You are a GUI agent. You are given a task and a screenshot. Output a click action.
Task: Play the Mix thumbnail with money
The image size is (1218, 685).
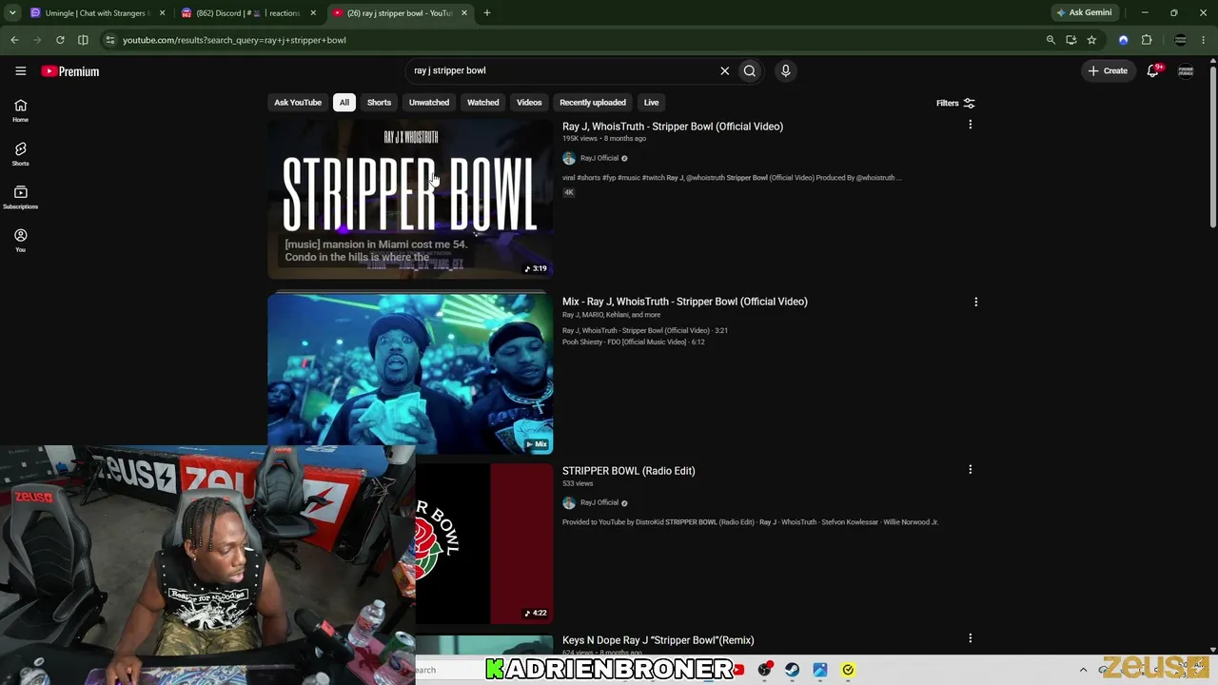click(x=410, y=373)
